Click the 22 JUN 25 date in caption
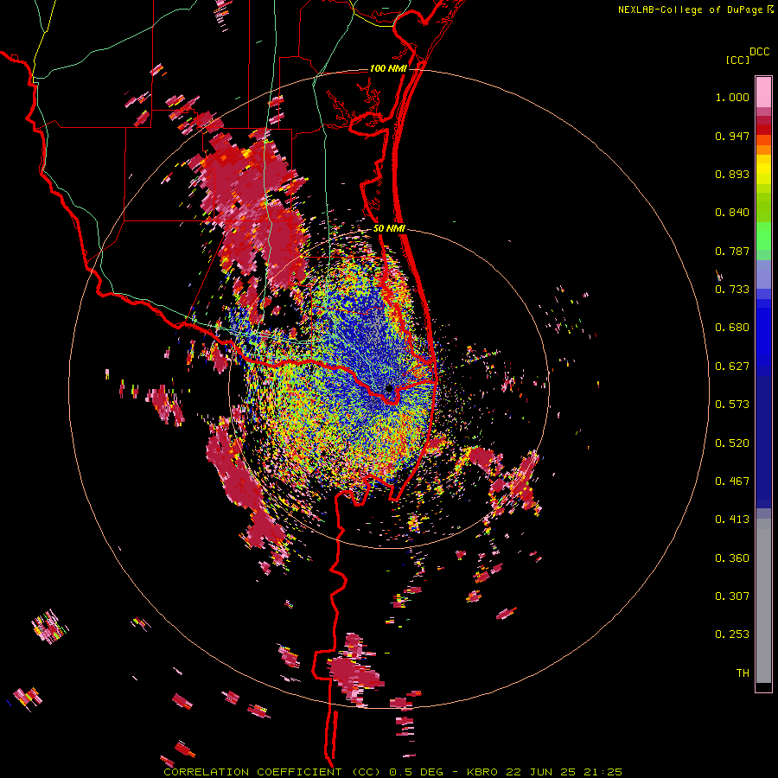 [541, 772]
